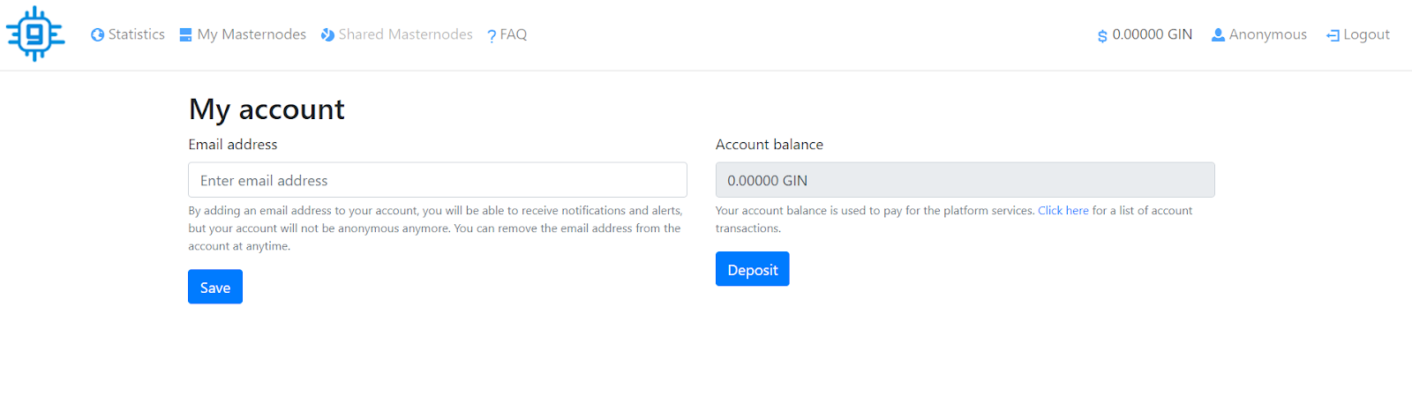Screen dimensions: 1412x412
Task: Click the Statistics pie chart icon
Action: click(x=98, y=35)
